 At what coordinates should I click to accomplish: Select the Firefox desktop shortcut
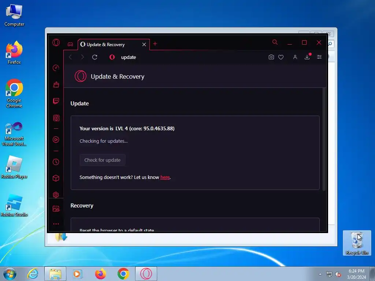pyautogui.click(x=14, y=53)
